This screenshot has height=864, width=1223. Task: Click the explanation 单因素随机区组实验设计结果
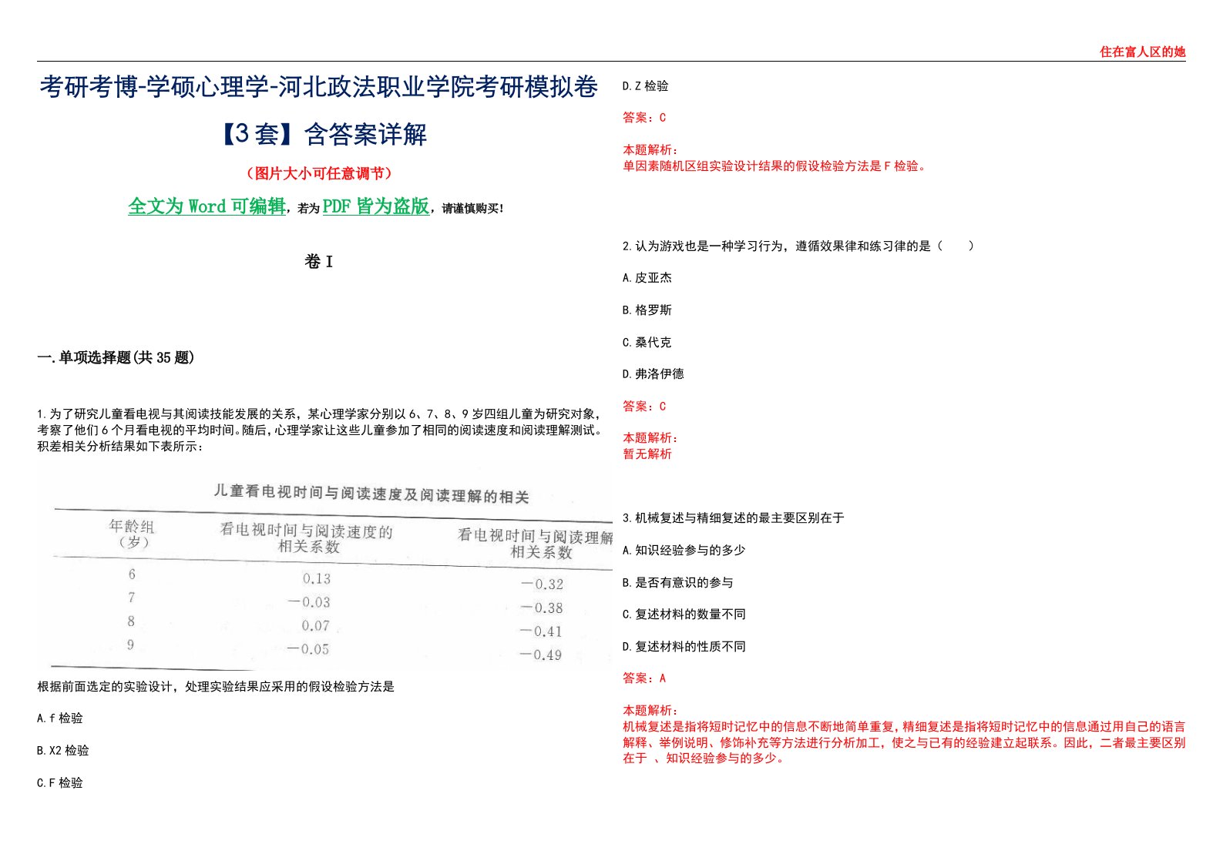[775, 166]
